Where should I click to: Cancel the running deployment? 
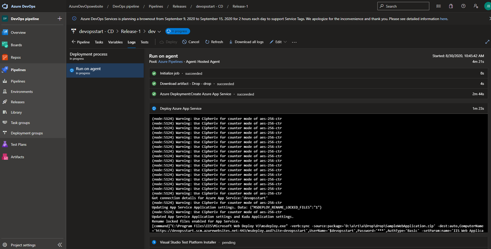191,42
